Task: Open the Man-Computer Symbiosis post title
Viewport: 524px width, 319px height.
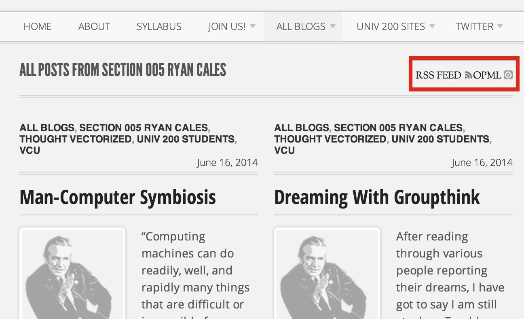Action: click(x=118, y=198)
